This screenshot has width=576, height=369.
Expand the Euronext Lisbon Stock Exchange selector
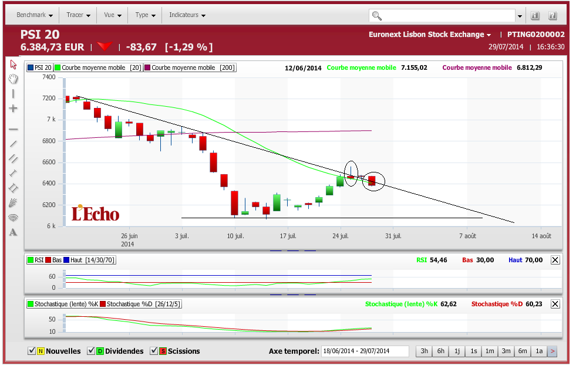click(x=430, y=35)
